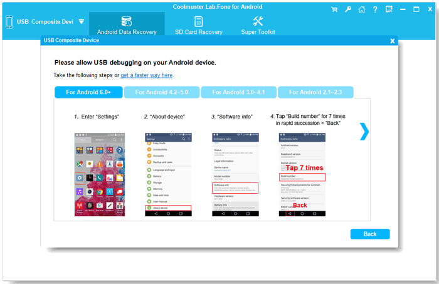The image size is (439, 284).
Task: Click the '3. Software info' step label
Action: pos(232,117)
